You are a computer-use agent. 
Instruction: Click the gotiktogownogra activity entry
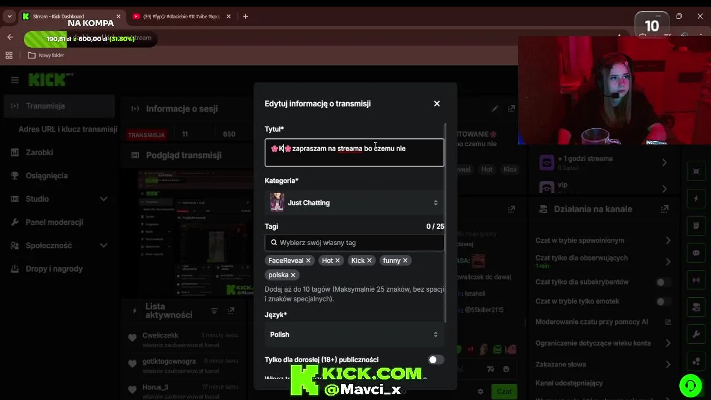coord(183,366)
